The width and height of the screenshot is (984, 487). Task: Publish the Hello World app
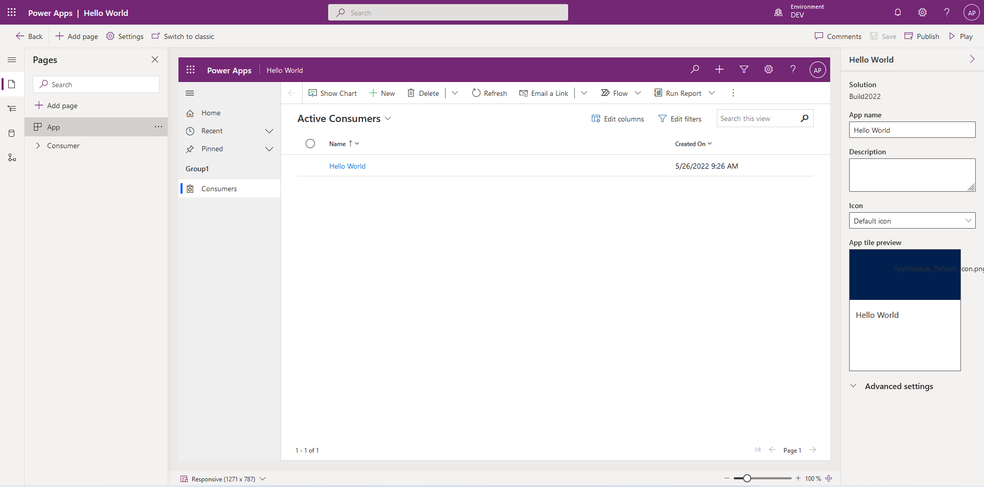(x=921, y=36)
